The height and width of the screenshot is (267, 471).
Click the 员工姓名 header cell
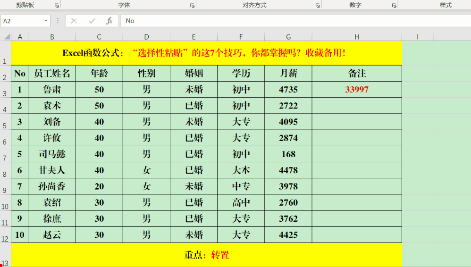pyautogui.click(x=52, y=73)
